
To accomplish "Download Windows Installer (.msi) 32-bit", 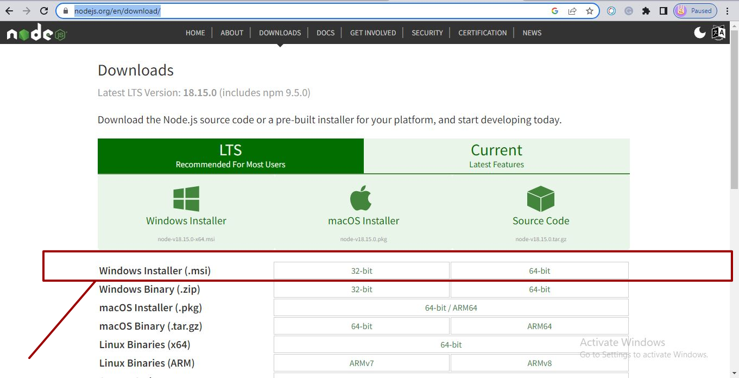I will (362, 270).
